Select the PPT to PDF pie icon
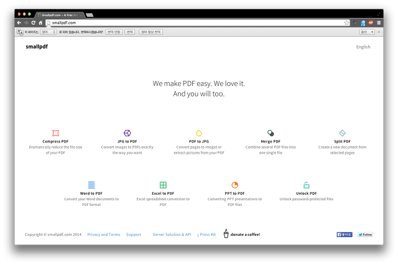Screen dimensions: 398x265 (x=235, y=185)
